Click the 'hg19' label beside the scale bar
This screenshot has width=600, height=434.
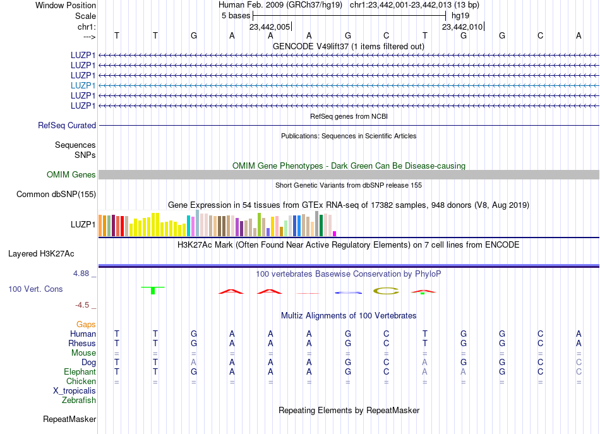[460, 16]
